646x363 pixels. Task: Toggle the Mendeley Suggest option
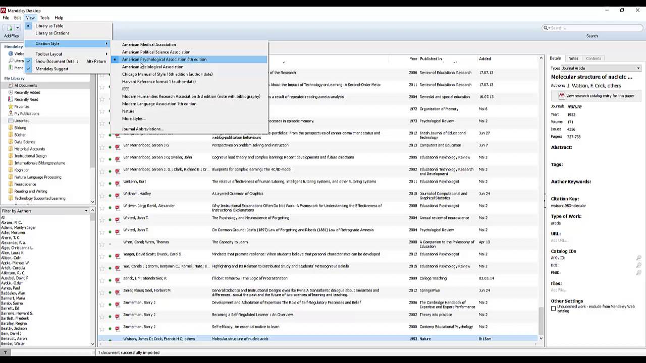click(x=67, y=69)
